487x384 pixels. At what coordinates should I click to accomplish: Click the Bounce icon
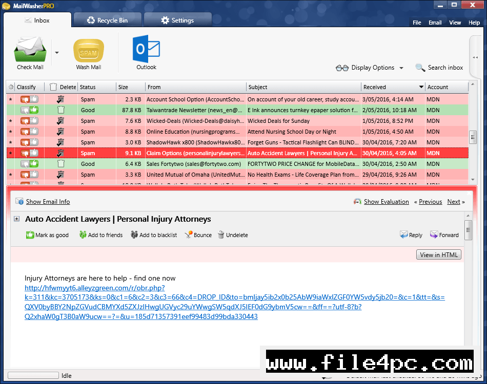pyautogui.click(x=189, y=235)
